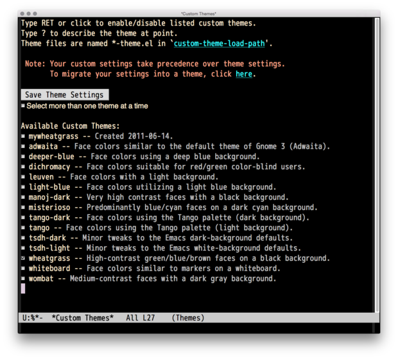Click the 'tsdh-dark' theme name
The width and height of the screenshot is (398, 359).
pos(48,238)
